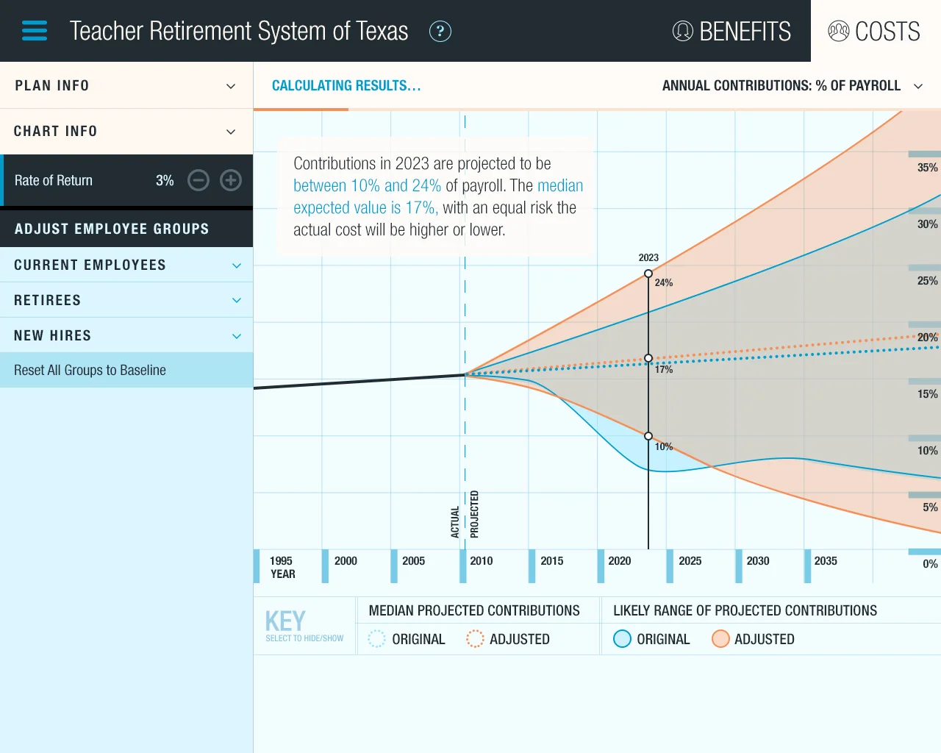Click the 10% axis label on right
Viewport: 941px width, 753px height.
928,451
